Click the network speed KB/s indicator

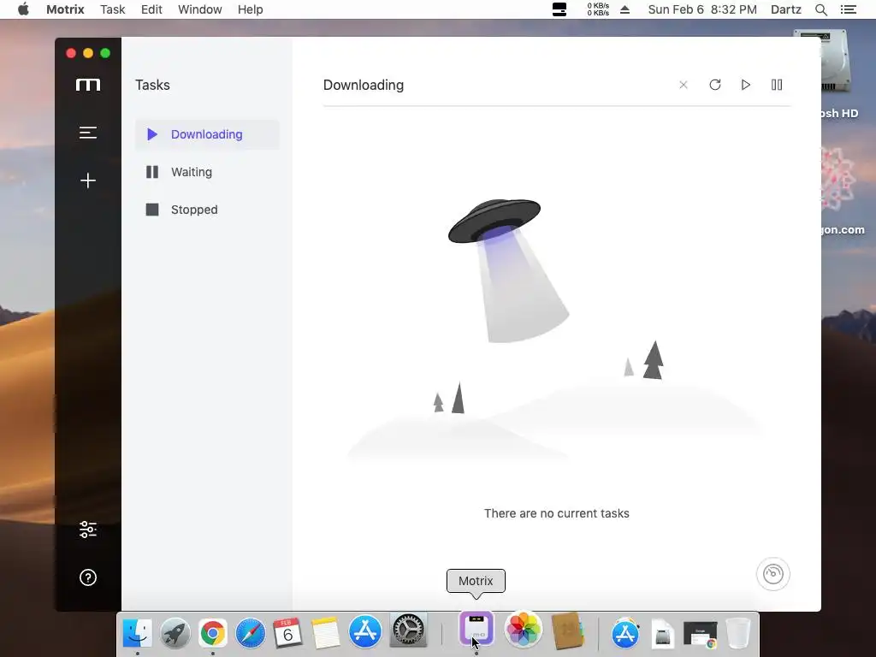point(598,9)
